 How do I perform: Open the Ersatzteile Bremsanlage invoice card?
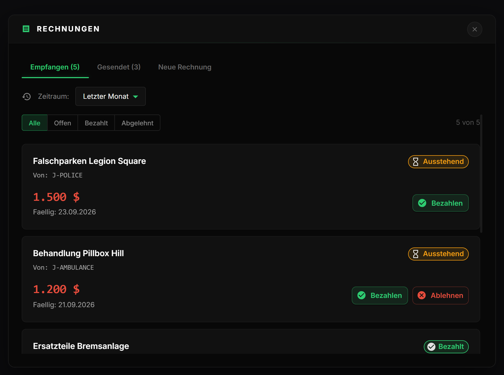pyautogui.click(x=251, y=341)
